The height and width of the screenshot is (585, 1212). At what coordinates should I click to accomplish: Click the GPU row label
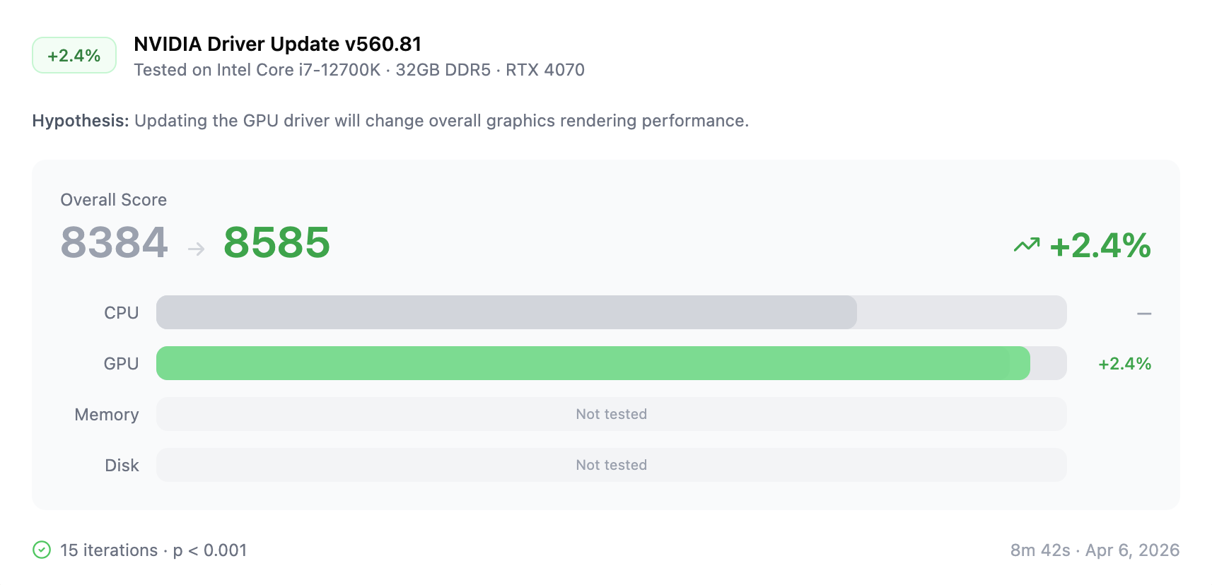(121, 364)
